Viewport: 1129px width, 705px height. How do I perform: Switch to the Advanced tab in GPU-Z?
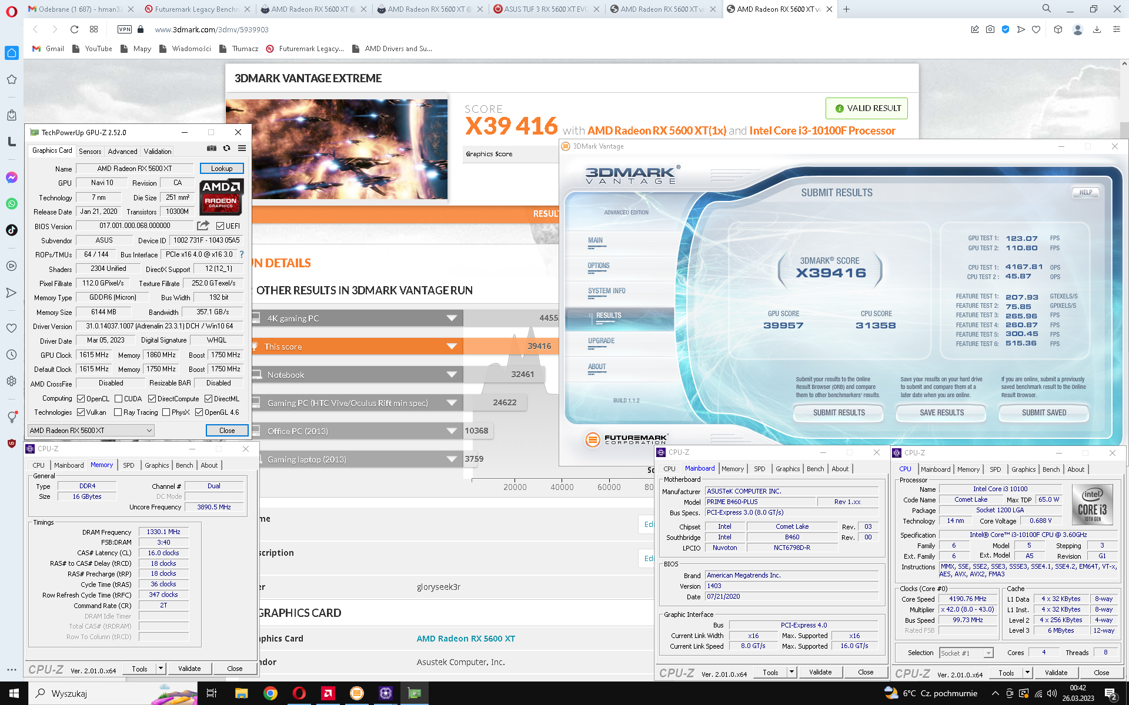(122, 152)
